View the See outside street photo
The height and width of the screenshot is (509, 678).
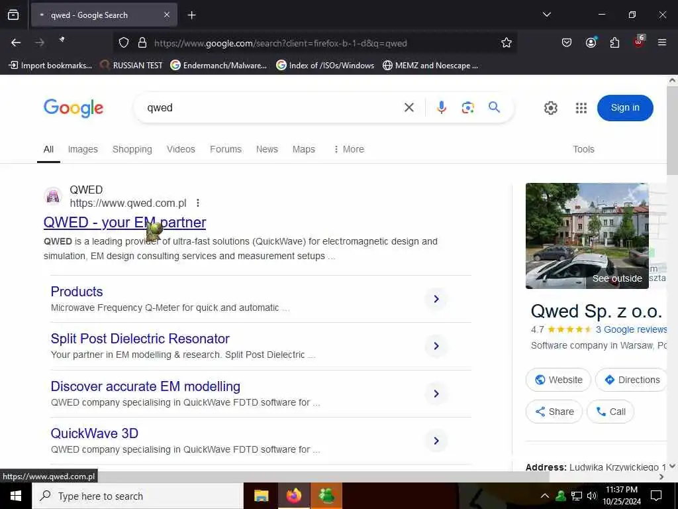coord(587,236)
